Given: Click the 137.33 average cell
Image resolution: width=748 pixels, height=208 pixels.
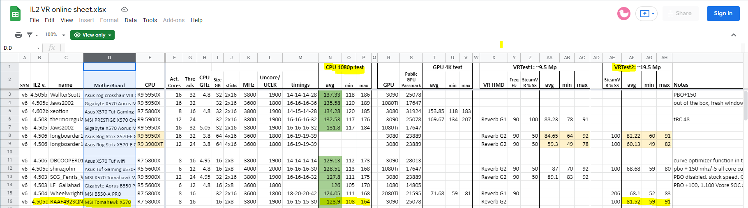Looking at the screenshot, I should coord(330,95).
